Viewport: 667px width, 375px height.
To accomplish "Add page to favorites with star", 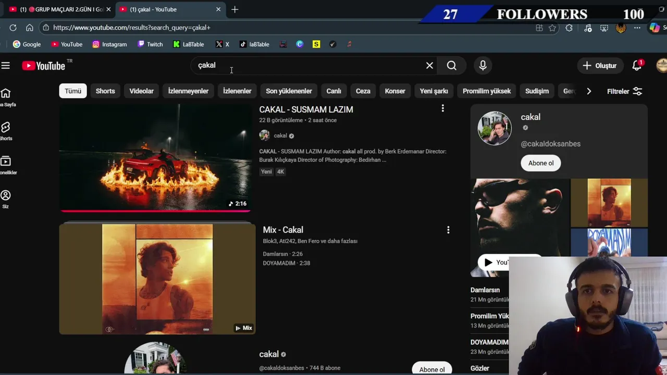I will (x=552, y=28).
